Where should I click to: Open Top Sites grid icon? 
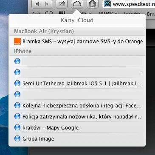click(62, 13)
